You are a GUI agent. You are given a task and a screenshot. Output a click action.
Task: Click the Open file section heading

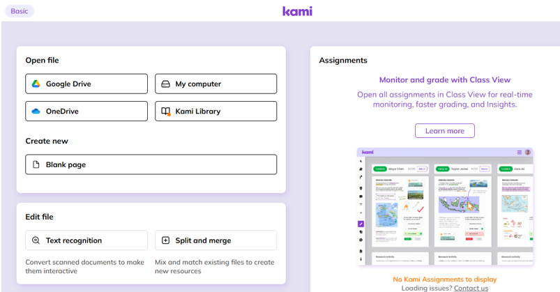point(42,61)
